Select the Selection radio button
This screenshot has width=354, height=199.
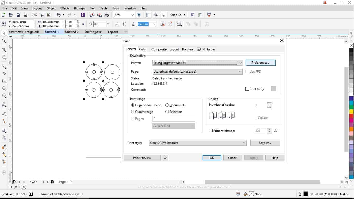click(167, 112)
